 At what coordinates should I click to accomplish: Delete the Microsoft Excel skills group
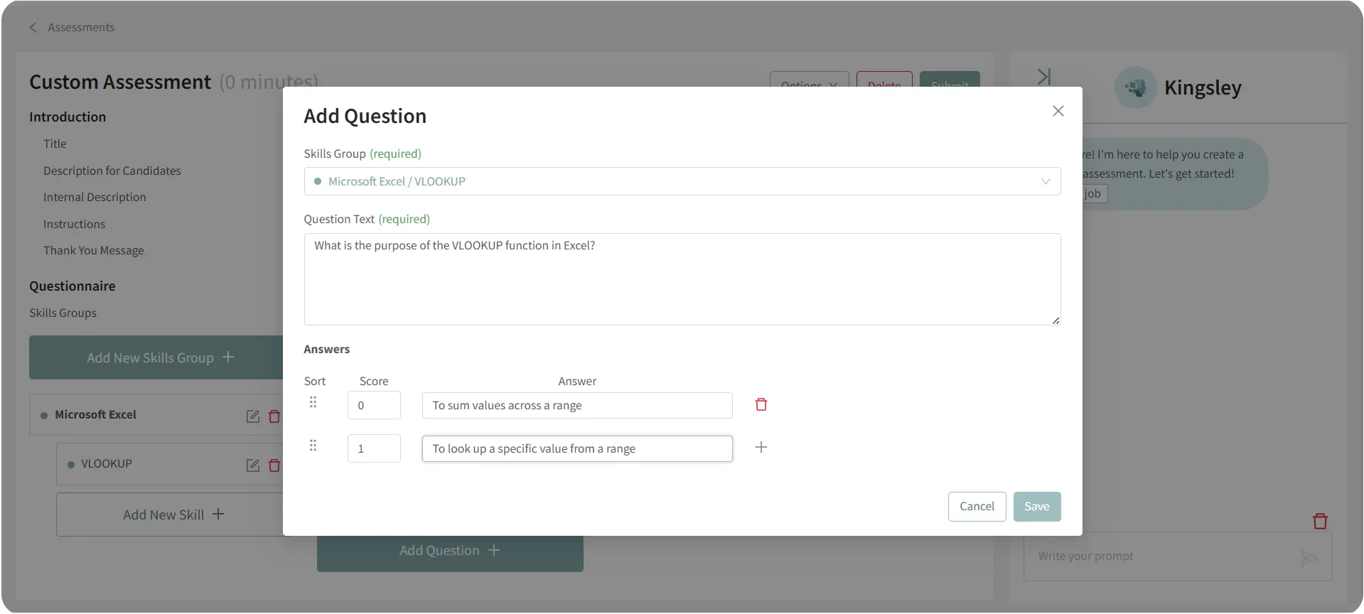[x=274, y=416]
